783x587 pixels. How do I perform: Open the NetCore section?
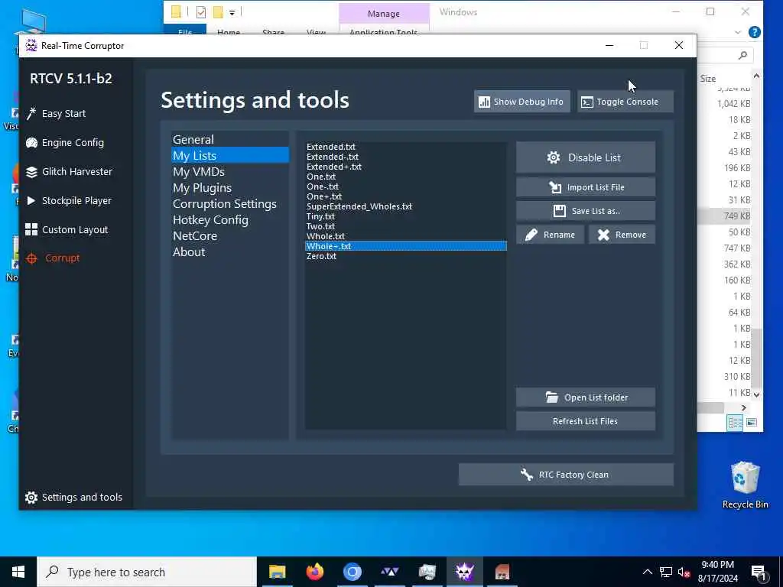pyautogui.click(x=229, y=235)
